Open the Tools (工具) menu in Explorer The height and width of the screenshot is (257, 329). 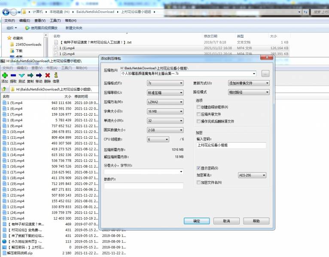(55, 21)
